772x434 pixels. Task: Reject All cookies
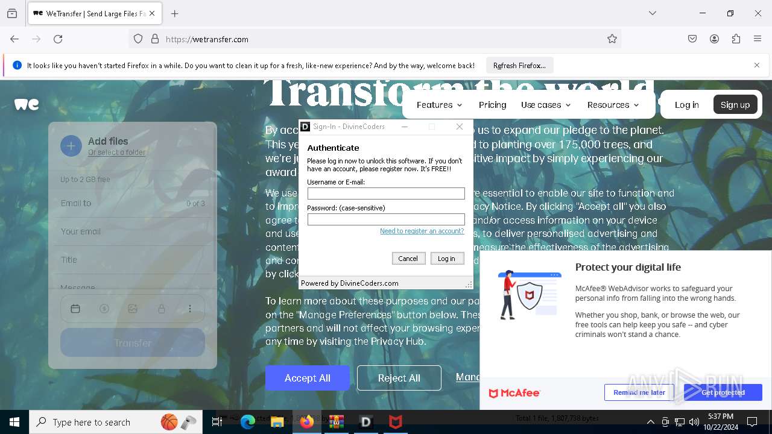[x=399, y=378]
